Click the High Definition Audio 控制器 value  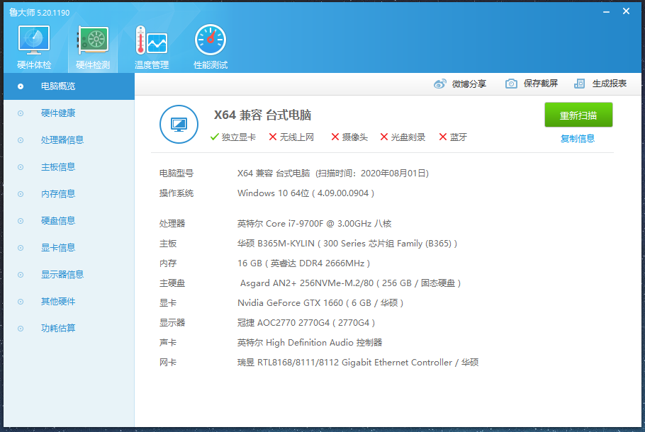(x=310, y=342)
